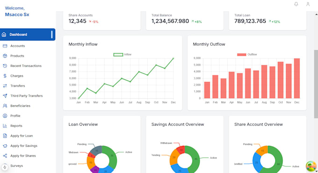The height and width of the screenshot is (173, 318).
Task: Click the page vertical scrollbar thumb
Action: pyautogui.click(x=316, y=84)
